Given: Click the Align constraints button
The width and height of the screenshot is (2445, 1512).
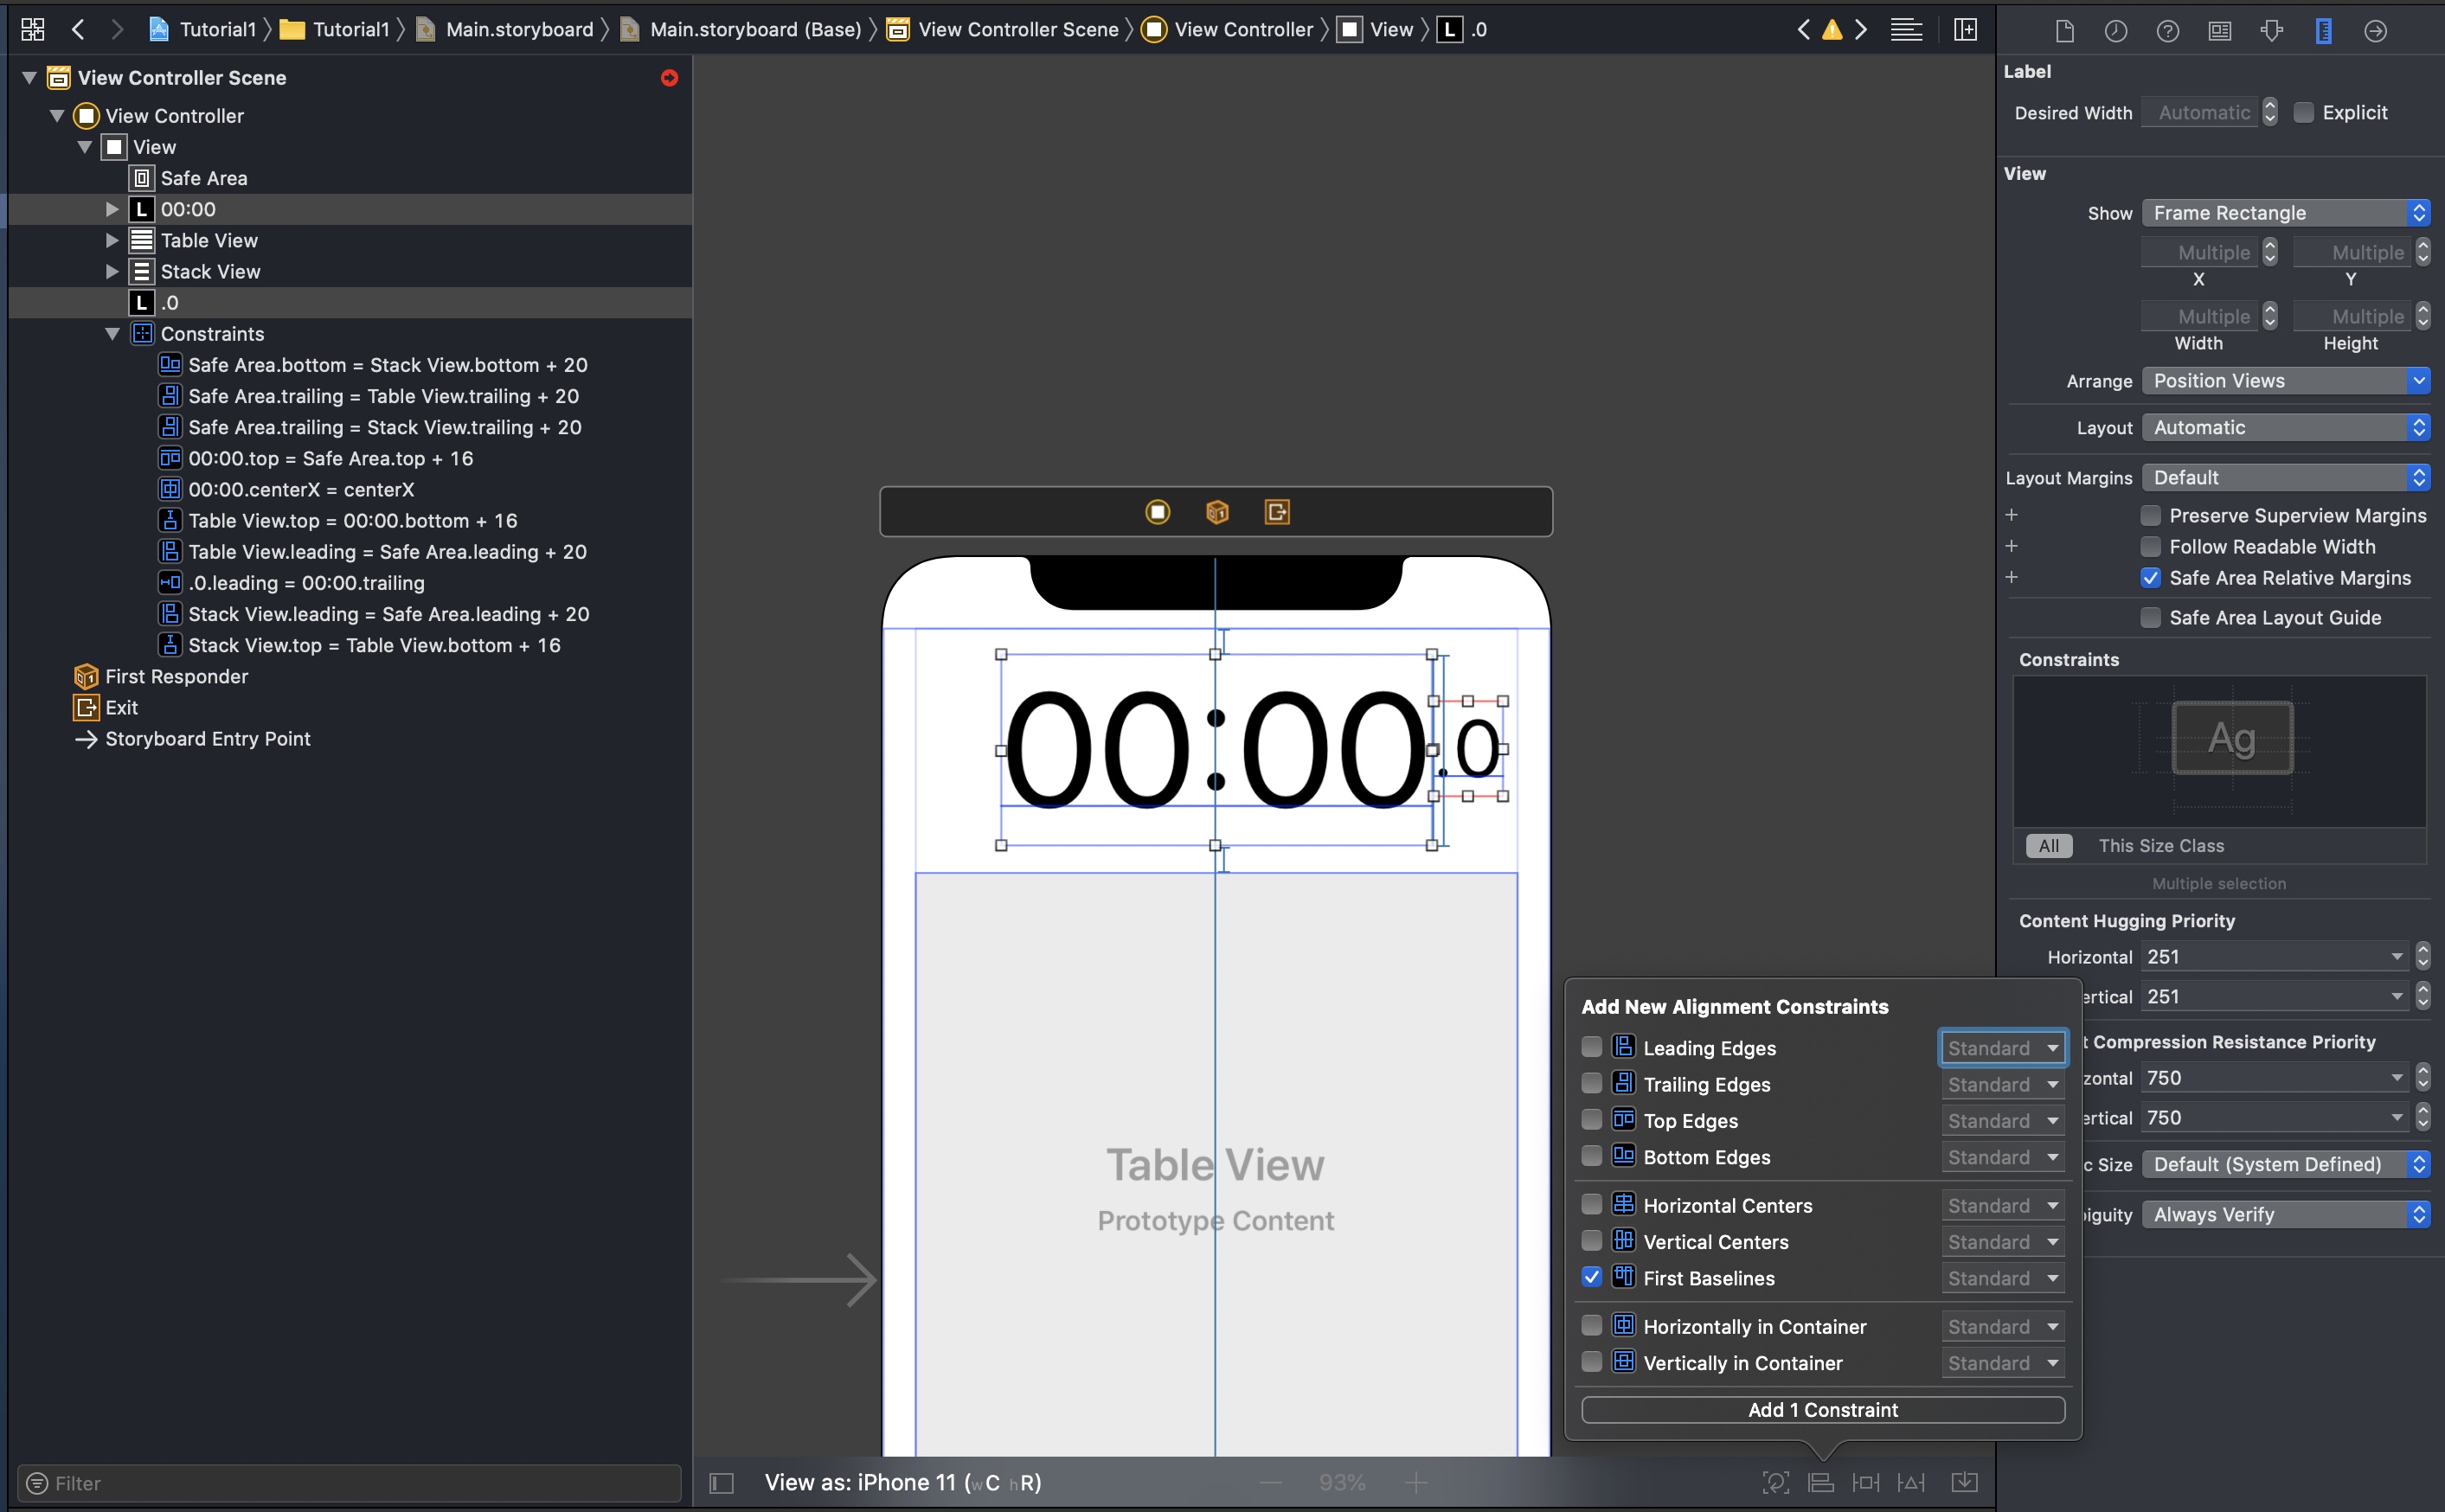Looking at the screenshot, I should click(1820, 1482).
